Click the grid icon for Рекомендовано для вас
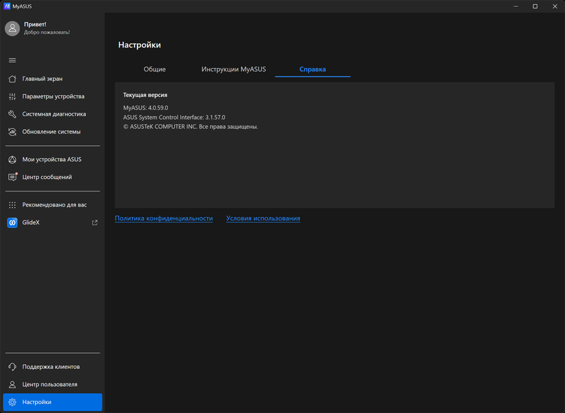Image resolution: width=565 pixels, height=413 pixels. click(x=12, y=205)
